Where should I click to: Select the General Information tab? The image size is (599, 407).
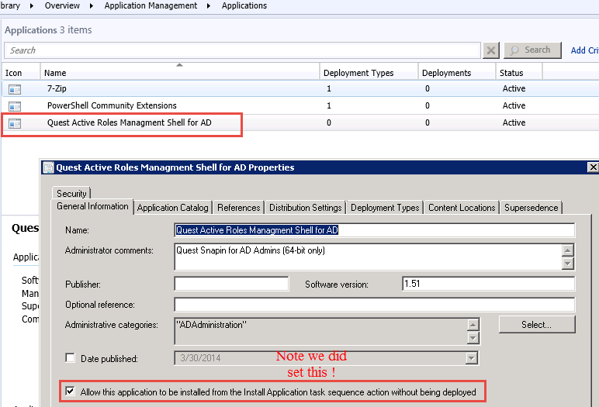pyautogui.click(x=92, y=206)
